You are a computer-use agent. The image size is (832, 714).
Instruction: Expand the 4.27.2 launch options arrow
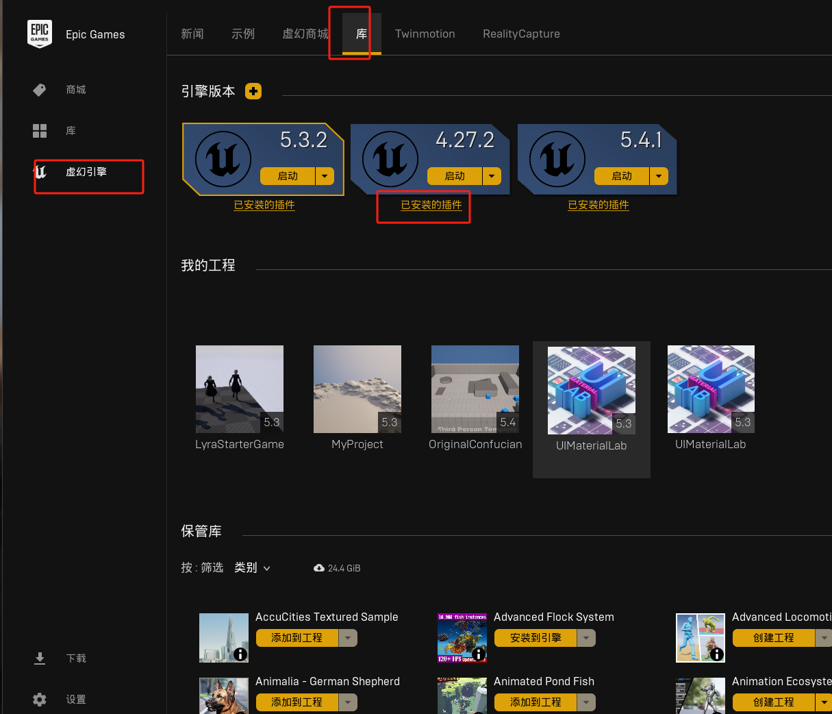(x=492, y=176)
